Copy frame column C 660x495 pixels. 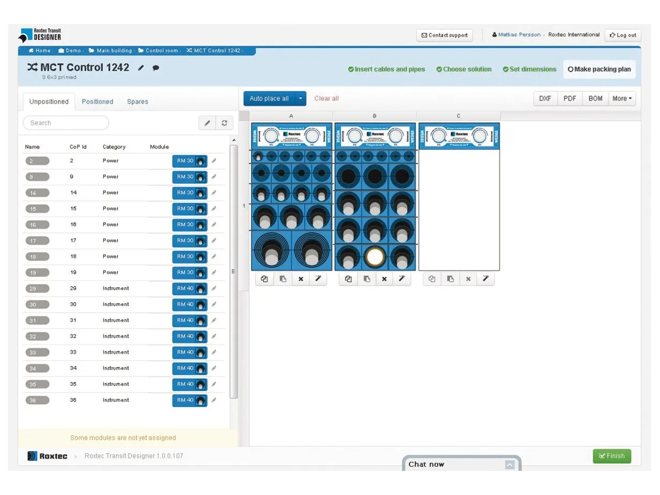coord(432,279)
